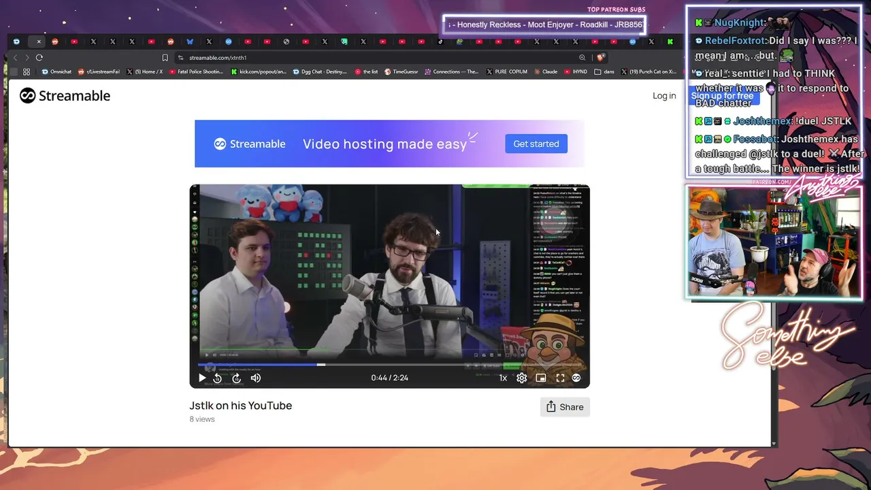
Task: Enable picture-in-picture mode
Action: click(x=541, y=378)
